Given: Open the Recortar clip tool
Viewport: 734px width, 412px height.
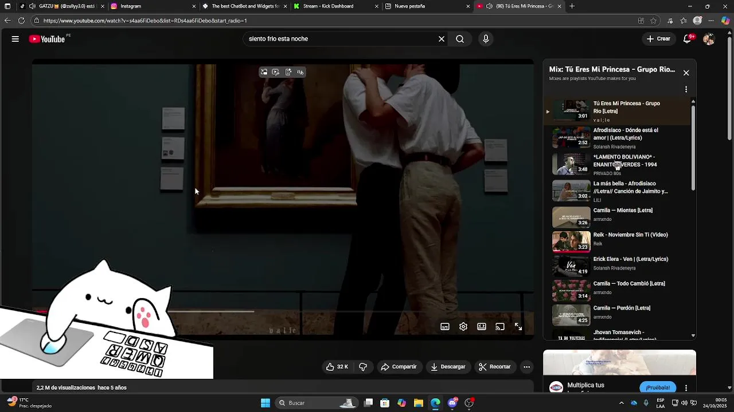Looking at the screenshot, I should 495,367.
